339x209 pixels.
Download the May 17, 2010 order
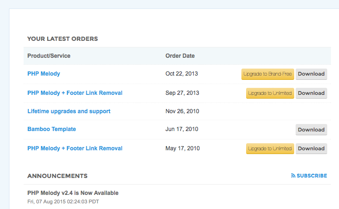click(311, 148)
